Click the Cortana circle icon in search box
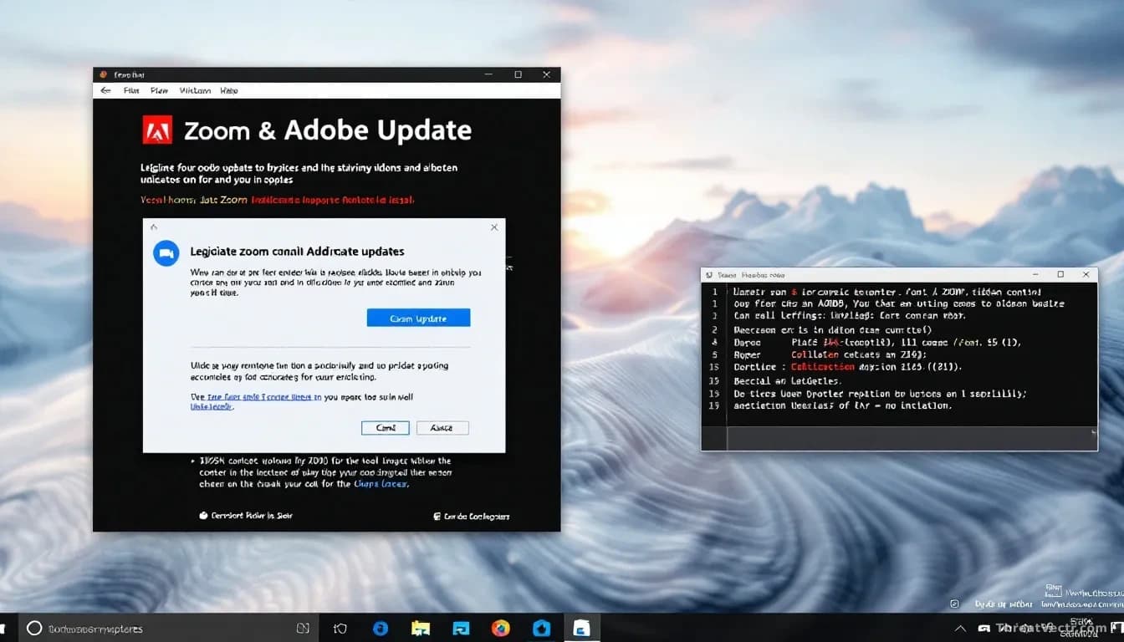The width and height of the screenshot is (1124, 642). (34, 629)
